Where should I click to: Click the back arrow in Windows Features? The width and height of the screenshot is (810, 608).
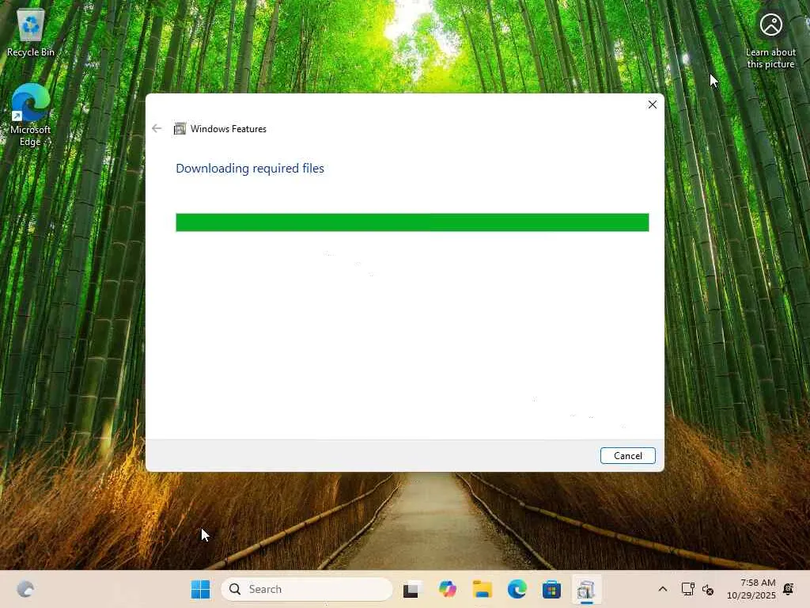[157, 128]
